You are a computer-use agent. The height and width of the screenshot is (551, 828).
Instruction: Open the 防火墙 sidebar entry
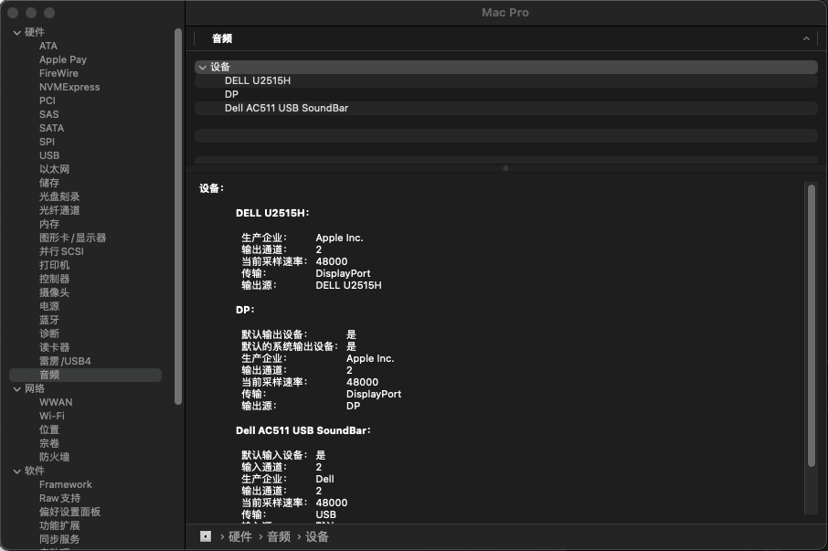pos(54,458)
